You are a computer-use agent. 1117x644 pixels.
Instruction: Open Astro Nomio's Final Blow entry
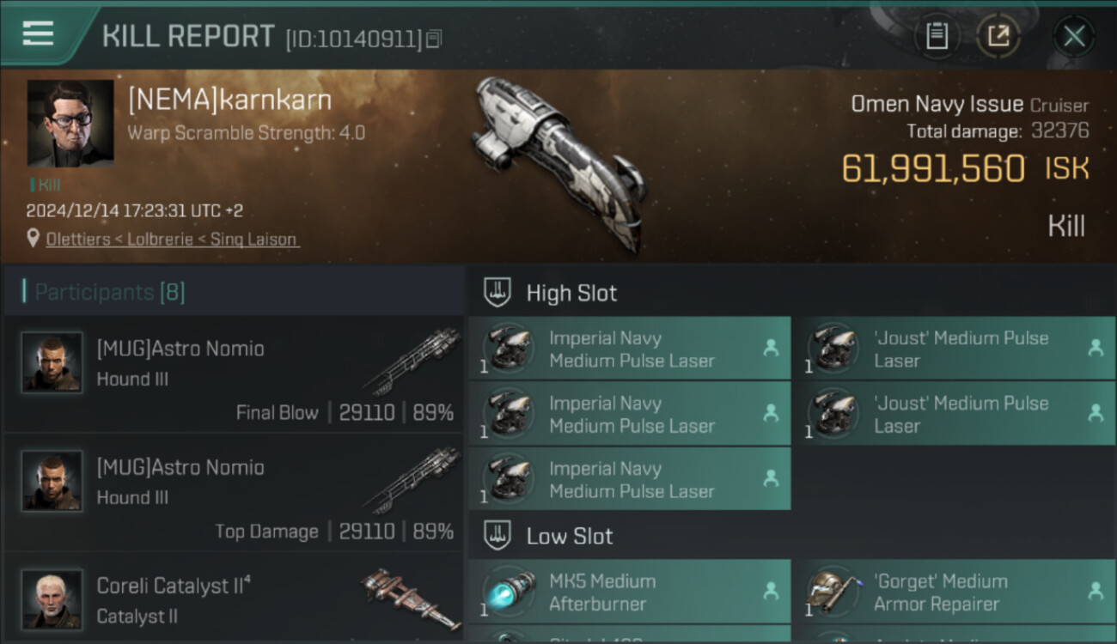click(234, 374)
